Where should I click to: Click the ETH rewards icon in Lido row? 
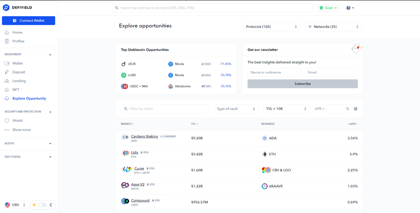pyautogui.click(x=264, y=154)
